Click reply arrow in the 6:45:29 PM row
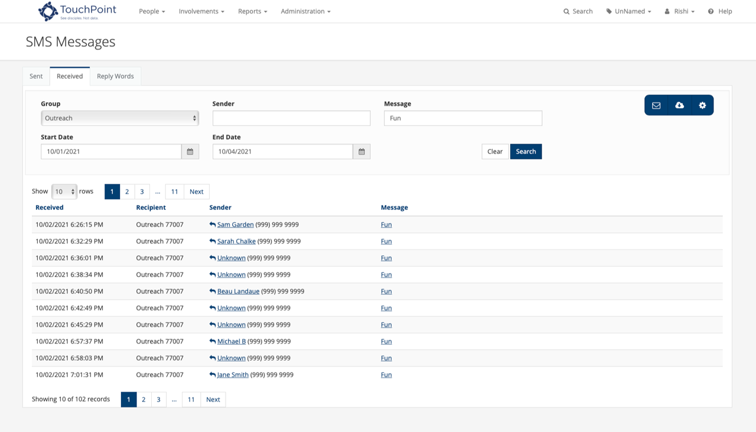 point(213,325)
